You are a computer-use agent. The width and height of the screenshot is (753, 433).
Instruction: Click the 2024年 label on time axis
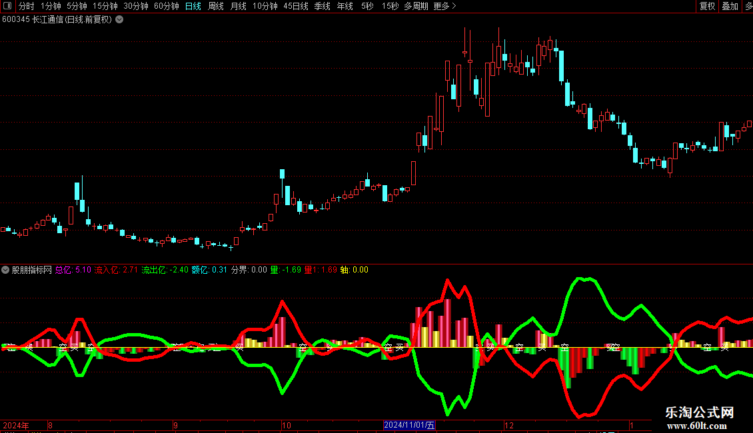click(x=16, y=425)
